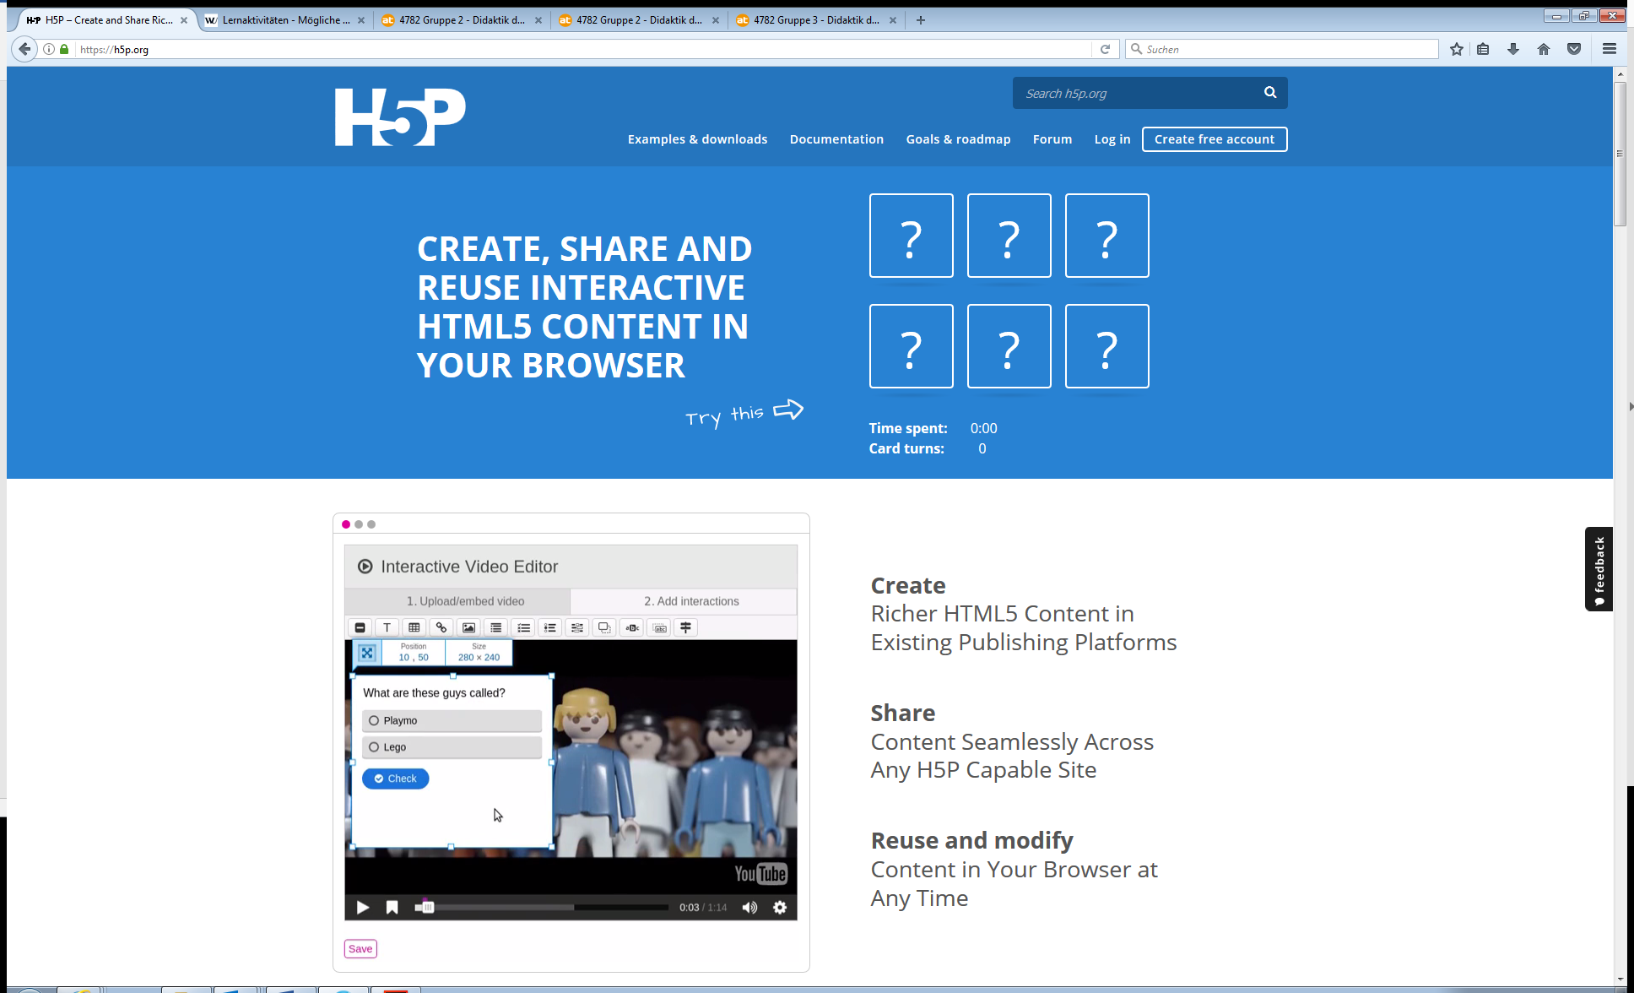The height and width of the screenshot is (993, 1634).
Task: Click the address bar showing h5p.org
Action: [582, 49]
